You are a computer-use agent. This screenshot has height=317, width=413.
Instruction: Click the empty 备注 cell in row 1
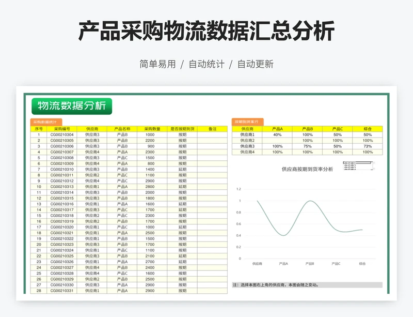click(x=212, y=134)
